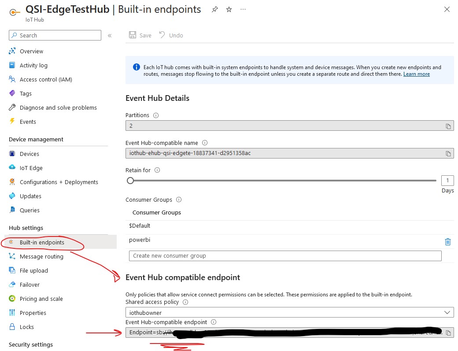The image size is (458, 351).
Task: Pin the Built-in endpoints blade
Action: pos(215,9)
